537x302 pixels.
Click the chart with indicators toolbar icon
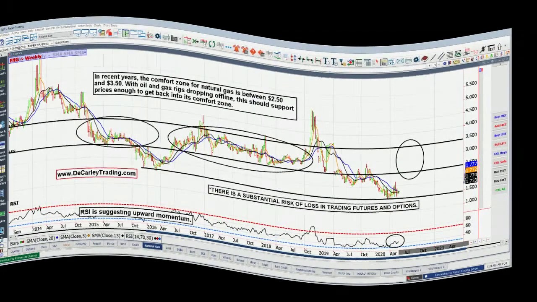pos(187,40)
